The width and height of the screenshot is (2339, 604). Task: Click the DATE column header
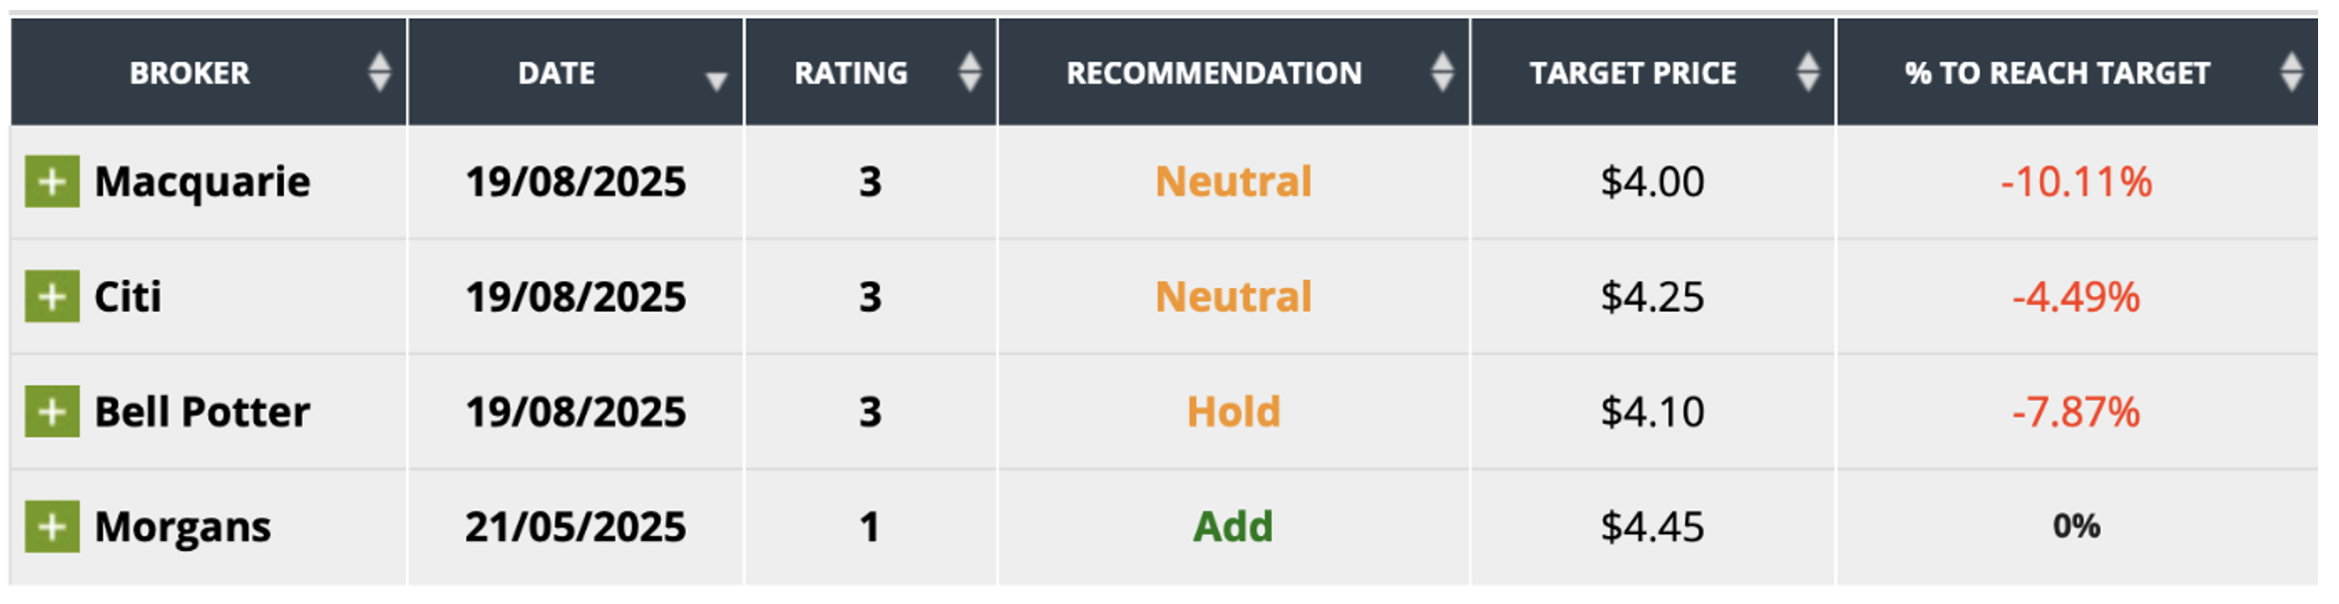pyautogui.click(x=556, y=73)
